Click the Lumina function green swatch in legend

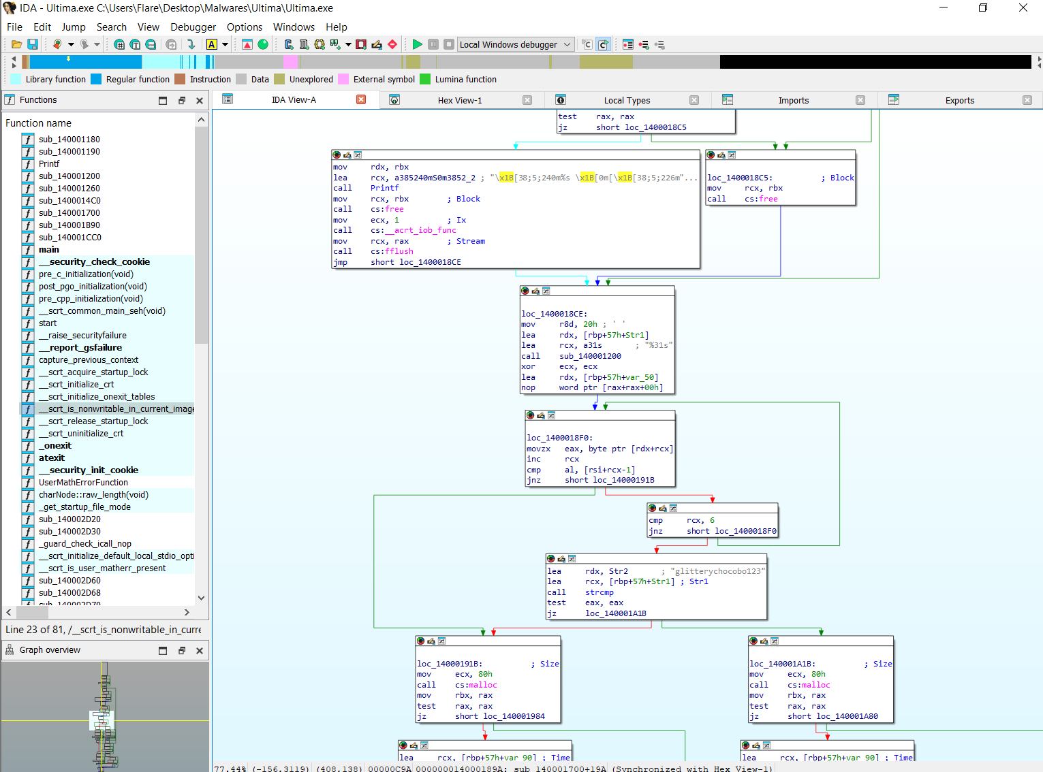425,80
